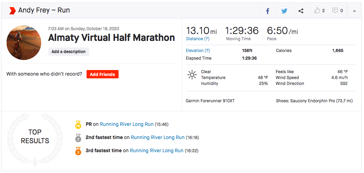
Task: Give kudos with thumbs-up icon
Action: coord(317,11)
